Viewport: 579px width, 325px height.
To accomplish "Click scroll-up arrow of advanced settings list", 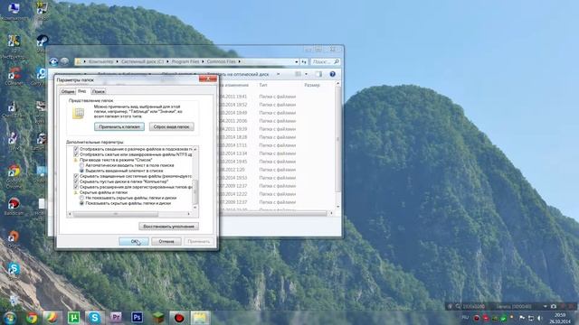I will click(x=195, y=149).
